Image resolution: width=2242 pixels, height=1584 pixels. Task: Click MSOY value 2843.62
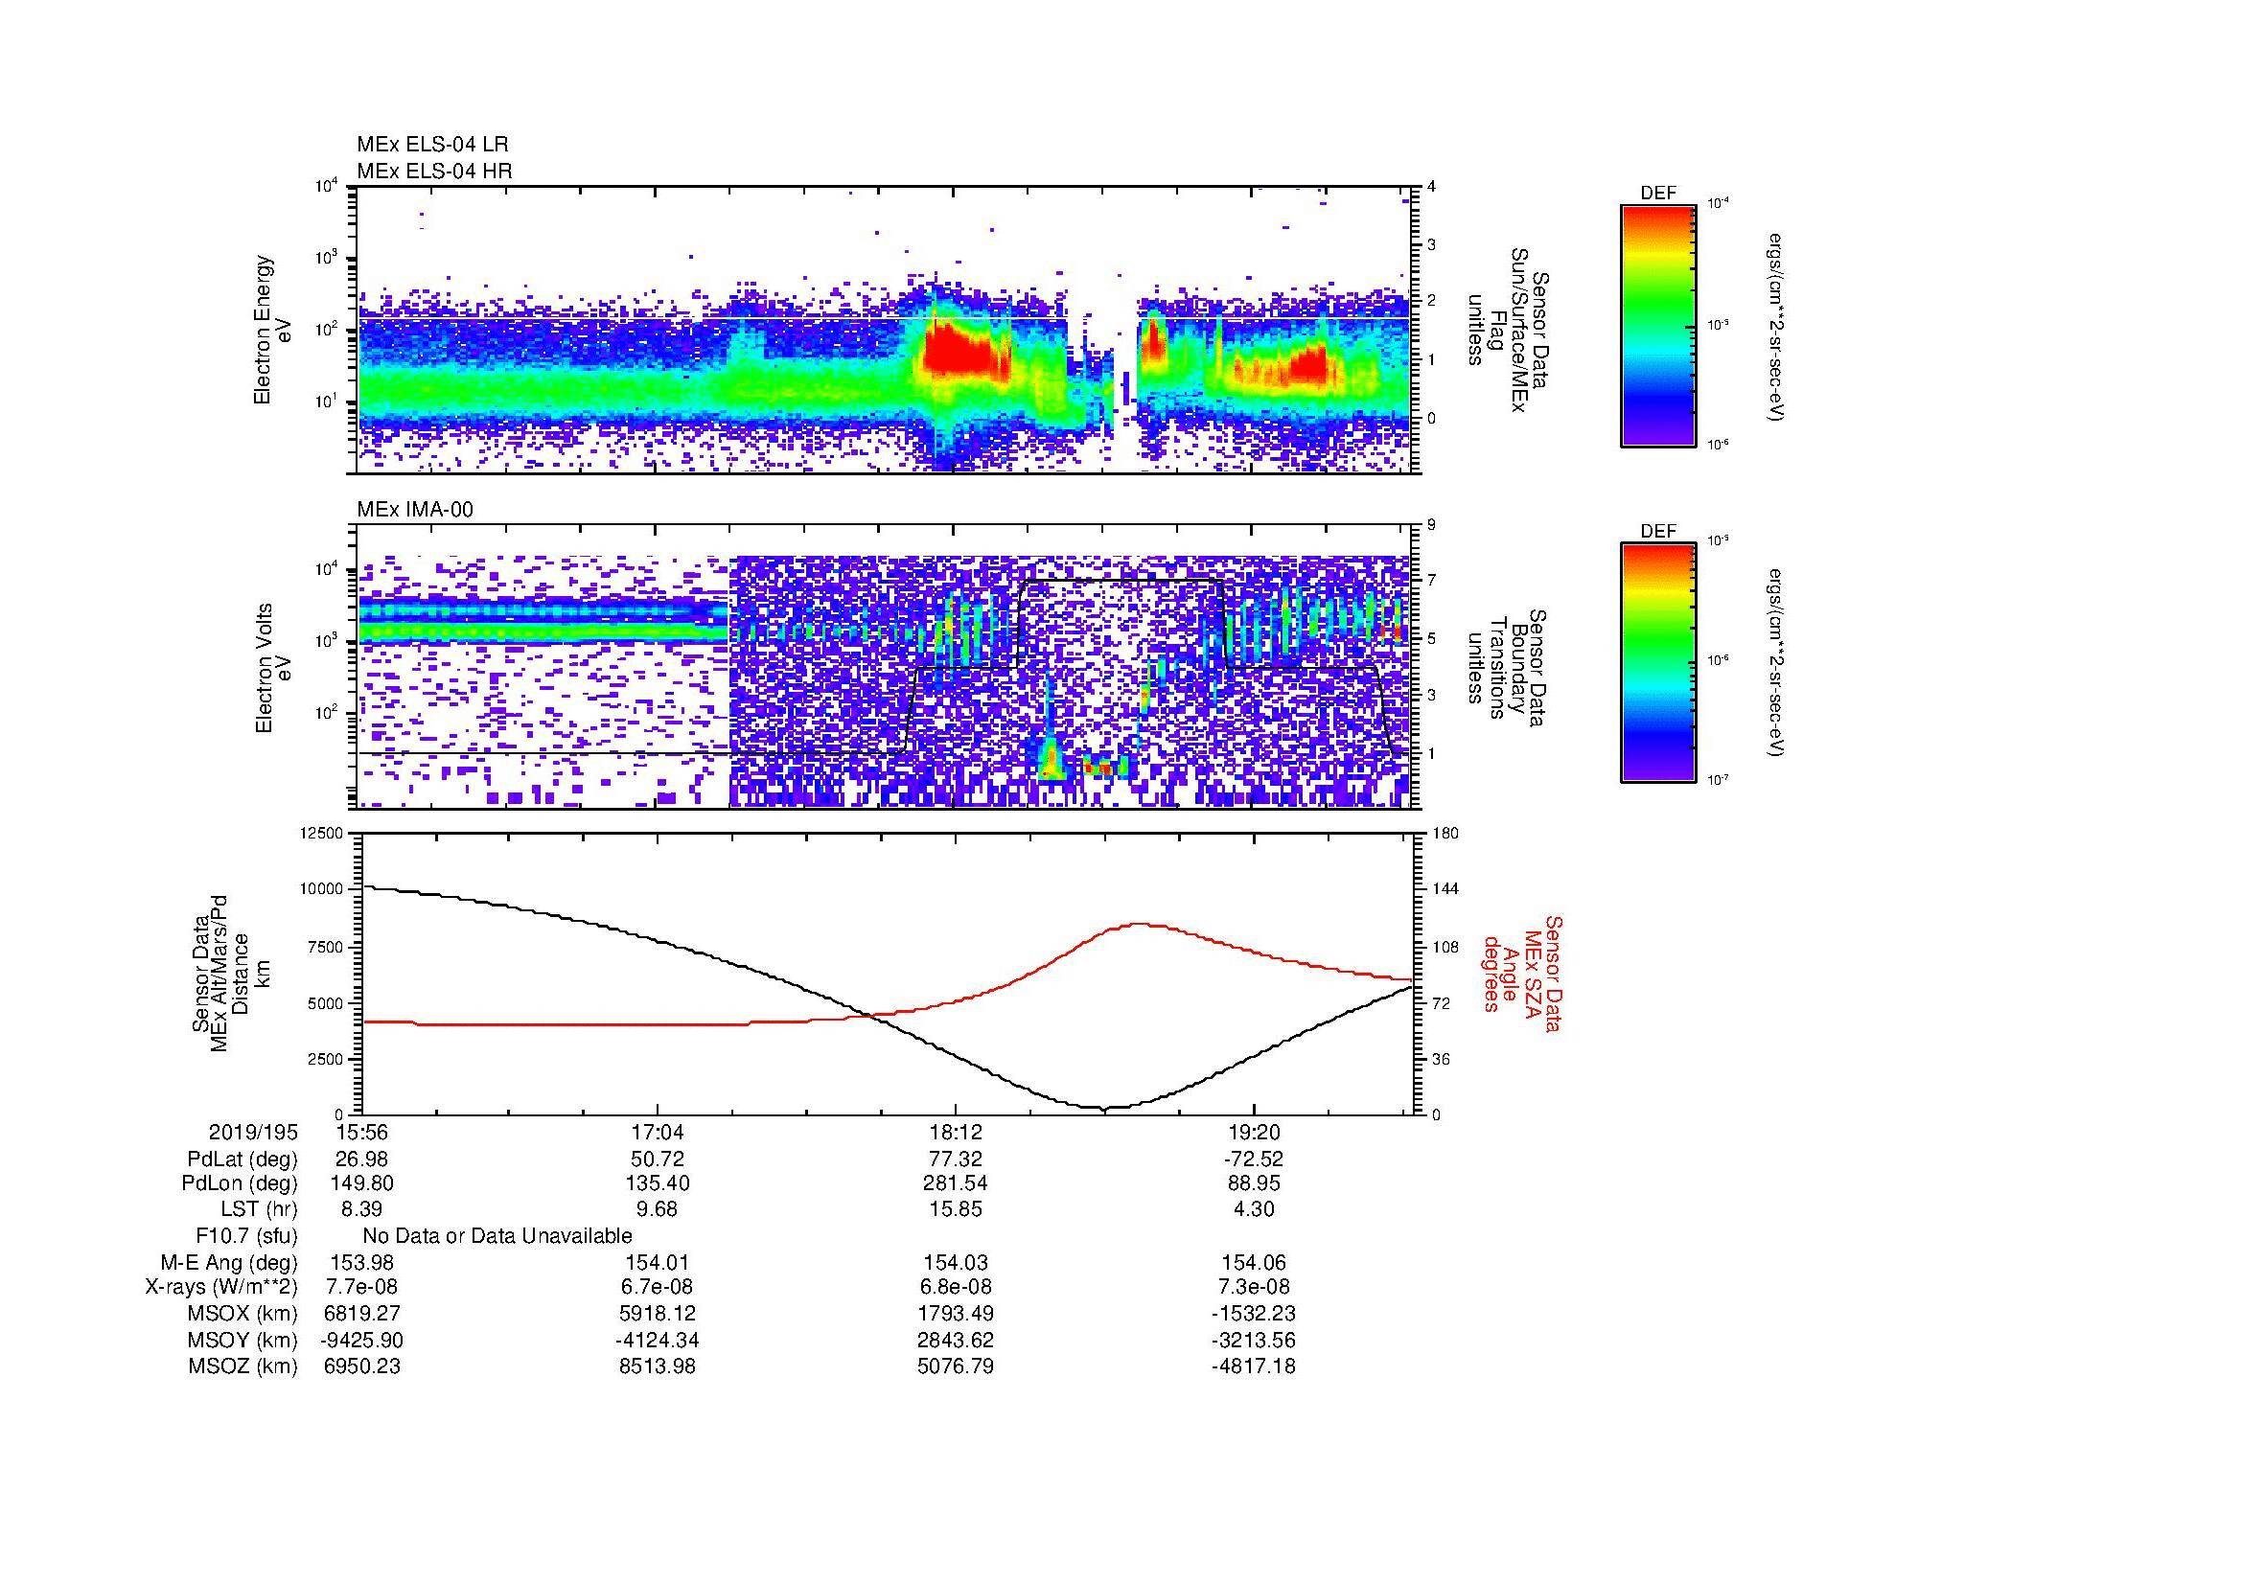tap(955, 1341)
